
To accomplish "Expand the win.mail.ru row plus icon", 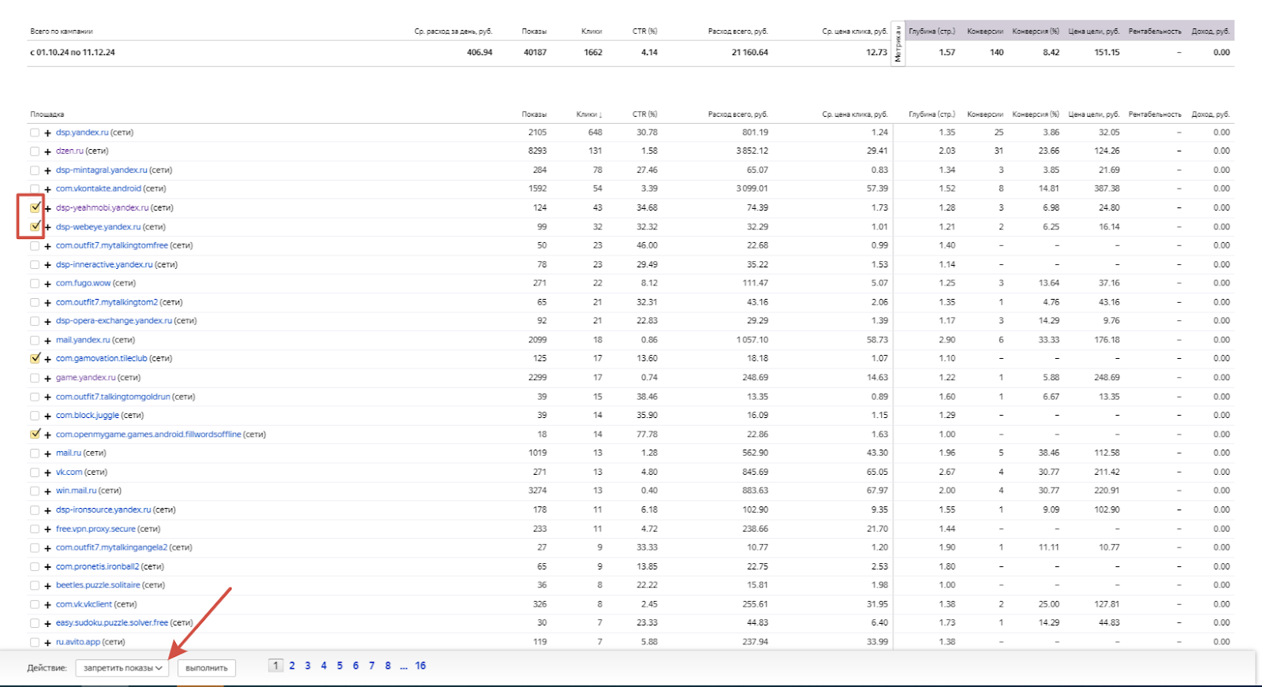I will pyautogui.click(x=47, y=491).
